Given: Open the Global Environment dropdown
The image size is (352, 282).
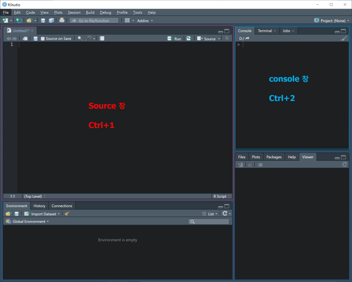Looking at the screenshot, I should point(27,221).
